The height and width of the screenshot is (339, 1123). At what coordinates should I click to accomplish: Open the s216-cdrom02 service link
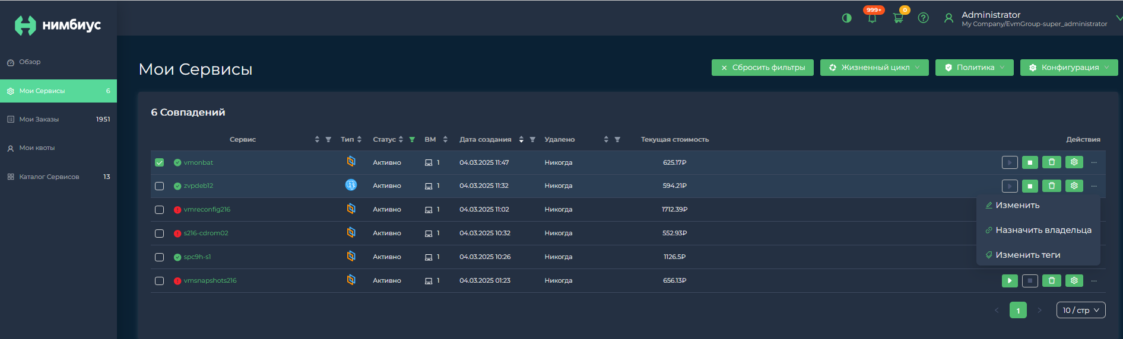206,234
